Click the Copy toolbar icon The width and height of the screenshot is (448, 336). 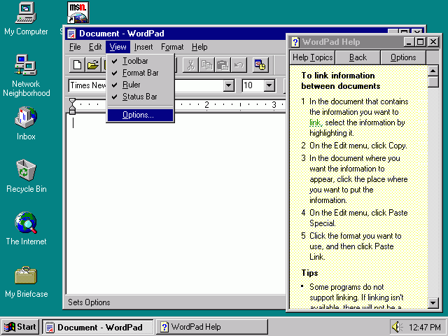point(206,65)
